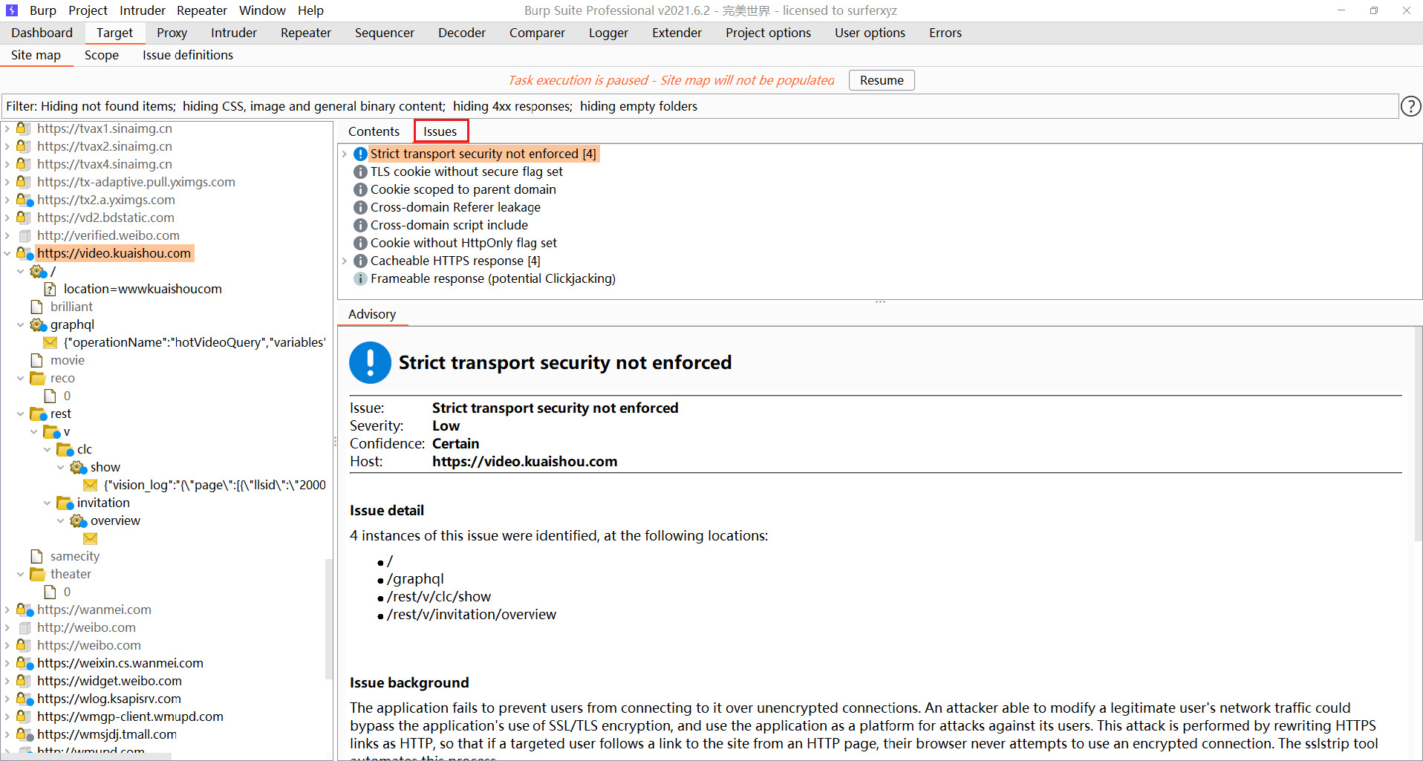Collapse the theater folder node

(x=21, y=574)
